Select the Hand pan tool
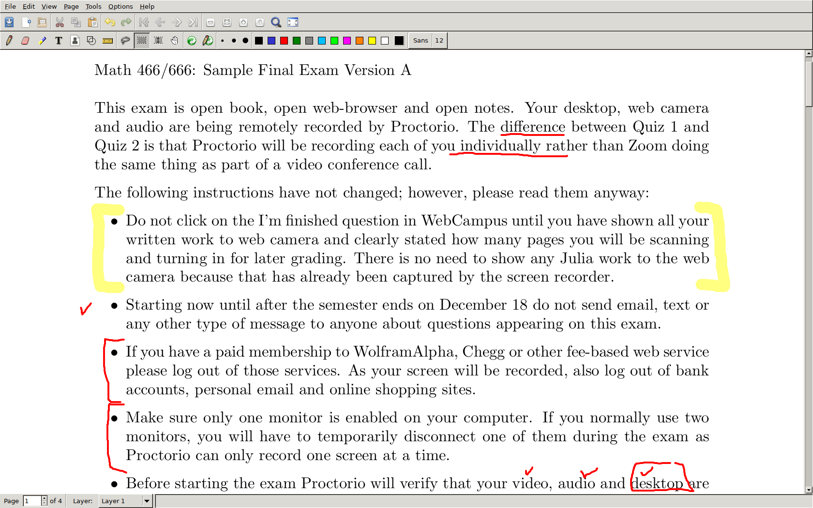 pyautogui.click(x=174, y=41)
